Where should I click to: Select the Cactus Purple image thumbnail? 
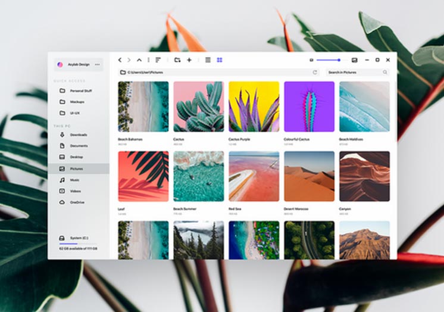254,107
